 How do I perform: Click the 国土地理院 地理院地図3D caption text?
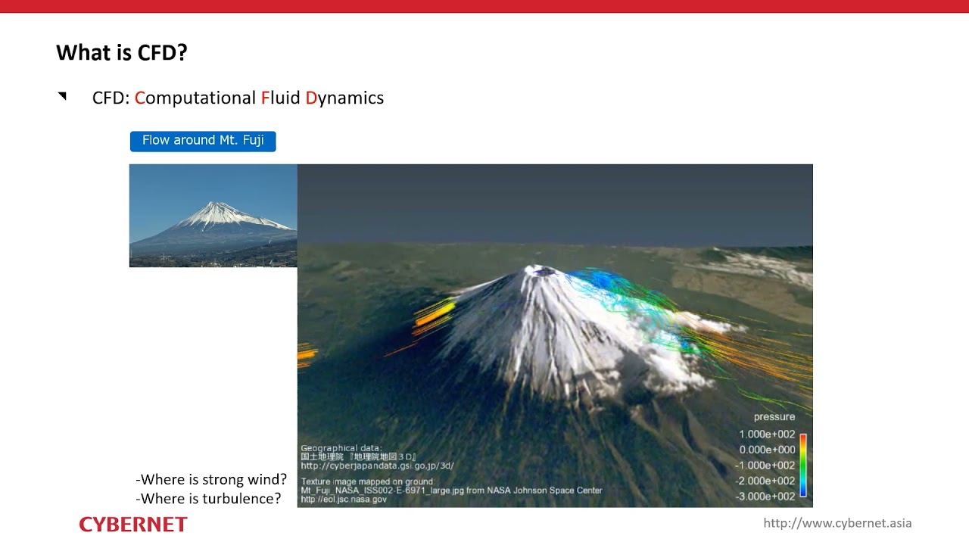point(359,457)
